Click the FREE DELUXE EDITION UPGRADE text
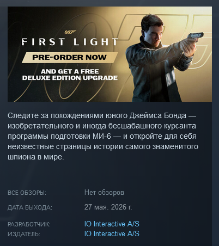This screenshot has height=246, width=219. tap(70, 75)
